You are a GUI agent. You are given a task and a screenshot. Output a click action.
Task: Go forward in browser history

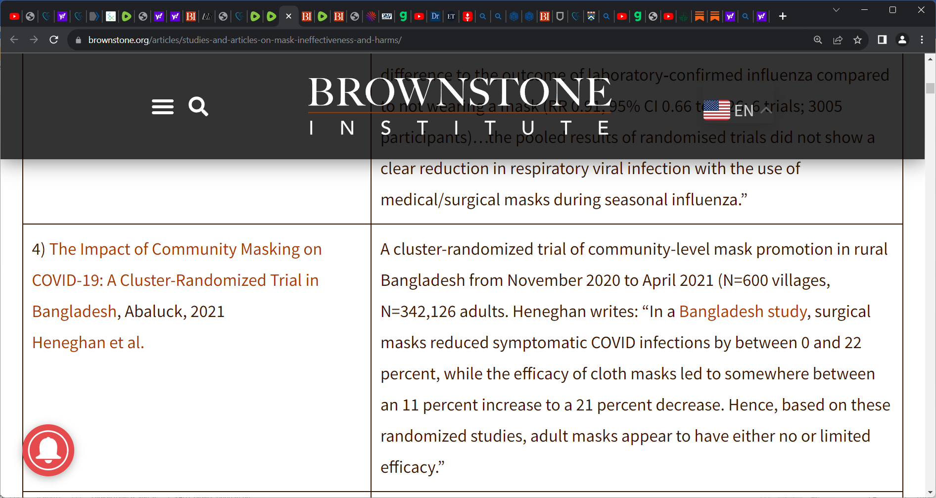point(34,40)
